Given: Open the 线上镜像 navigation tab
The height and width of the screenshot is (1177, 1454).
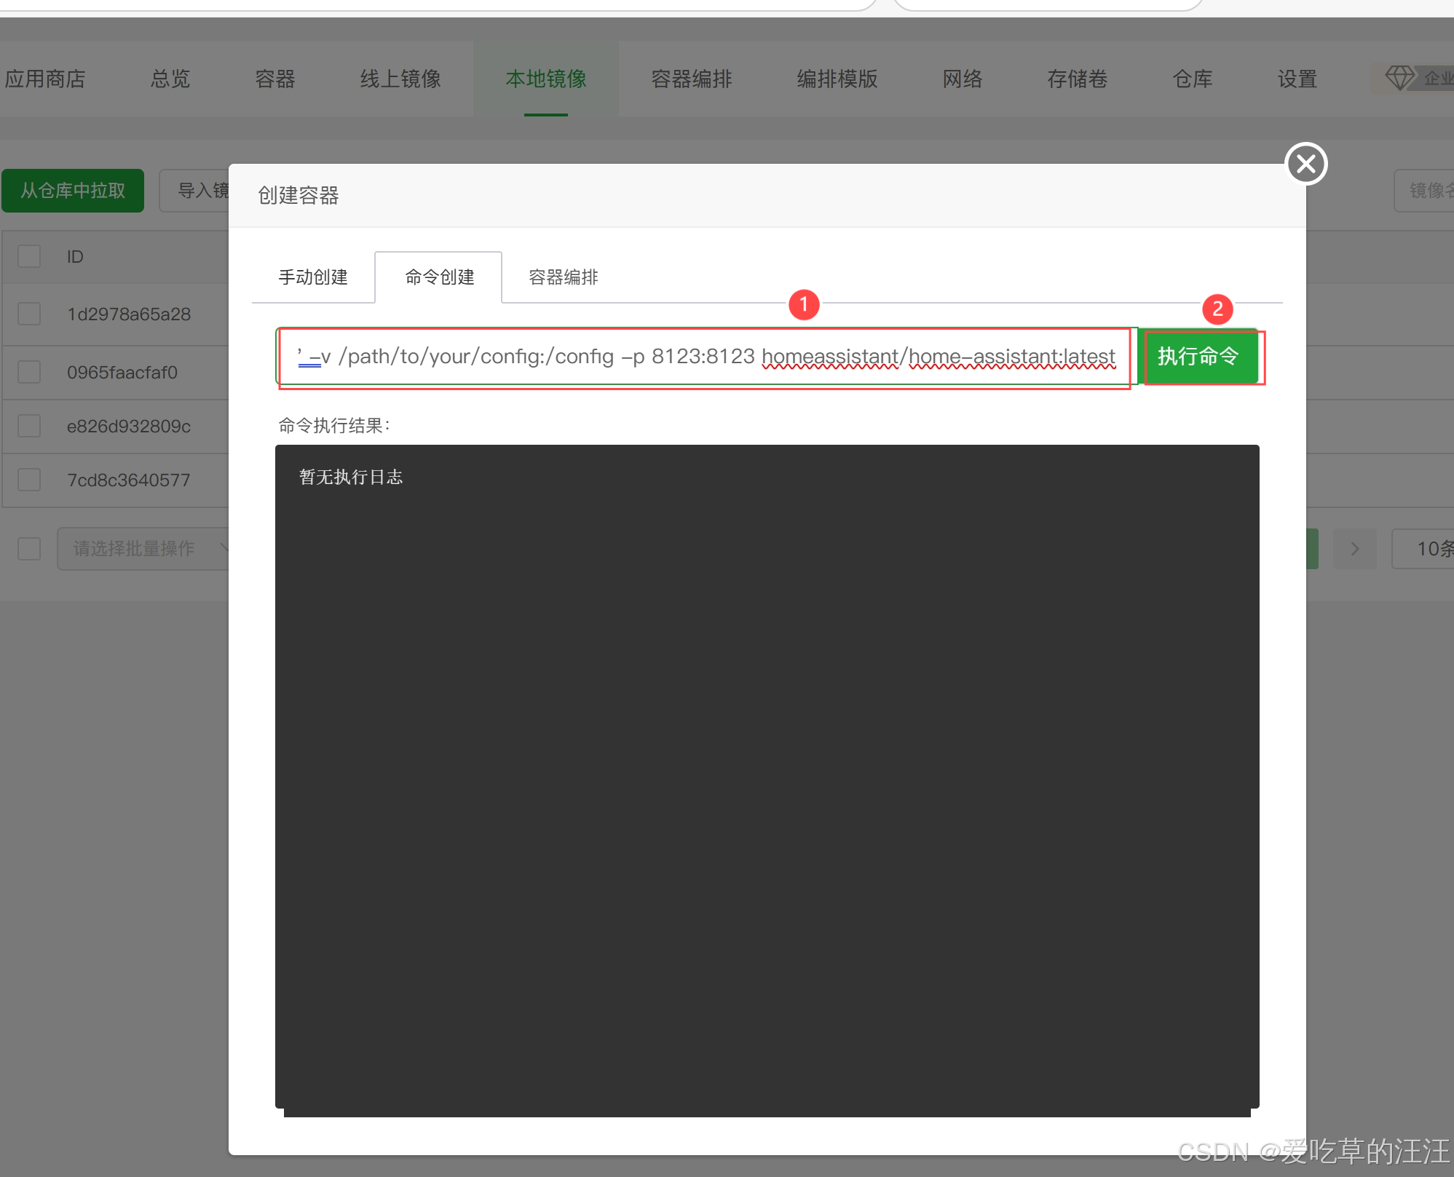Looking at the screenshot, I should click(400, 79).
